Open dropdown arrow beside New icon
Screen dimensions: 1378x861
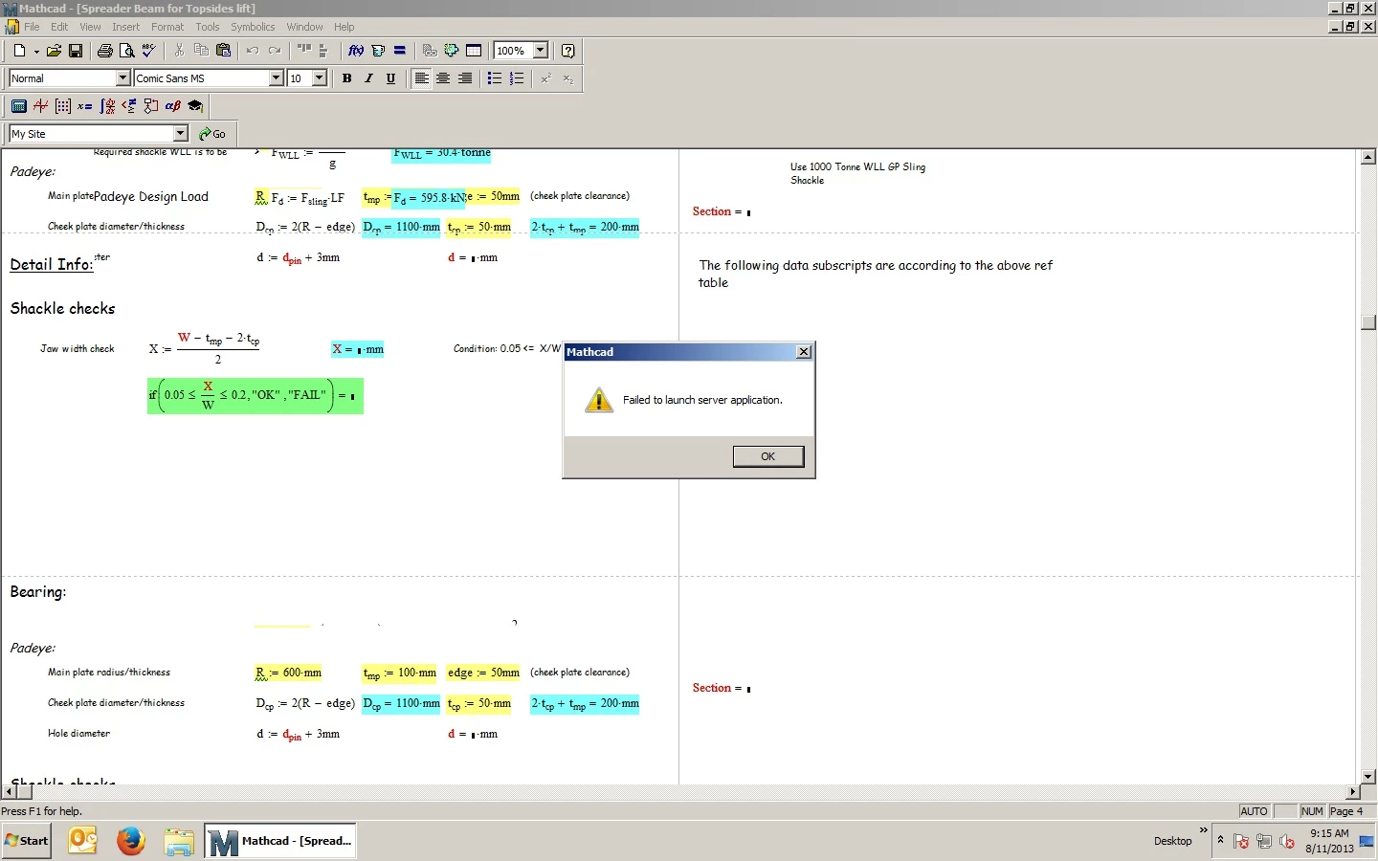point(36,51)
